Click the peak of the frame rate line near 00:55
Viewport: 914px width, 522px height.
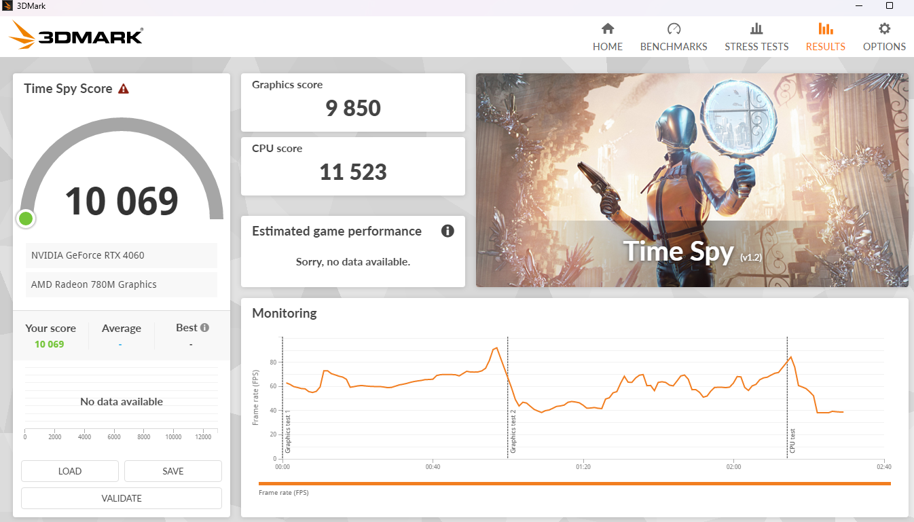[x=497, y=348]
